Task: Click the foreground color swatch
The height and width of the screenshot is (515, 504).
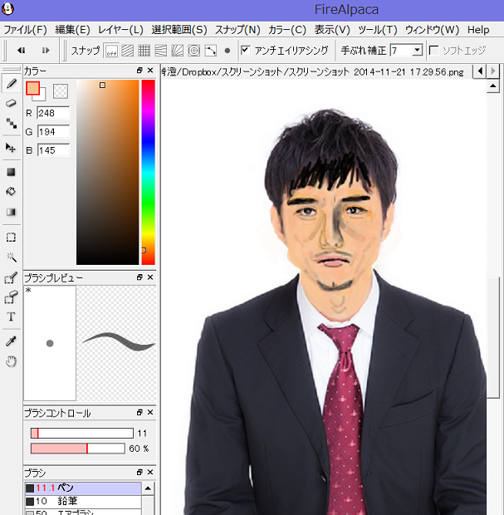Action: tap(32, 88)
